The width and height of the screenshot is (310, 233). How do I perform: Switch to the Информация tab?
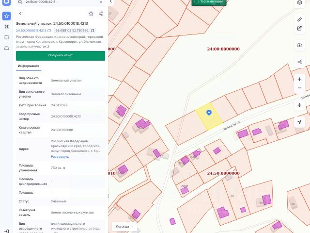click(x=29, y=66)
